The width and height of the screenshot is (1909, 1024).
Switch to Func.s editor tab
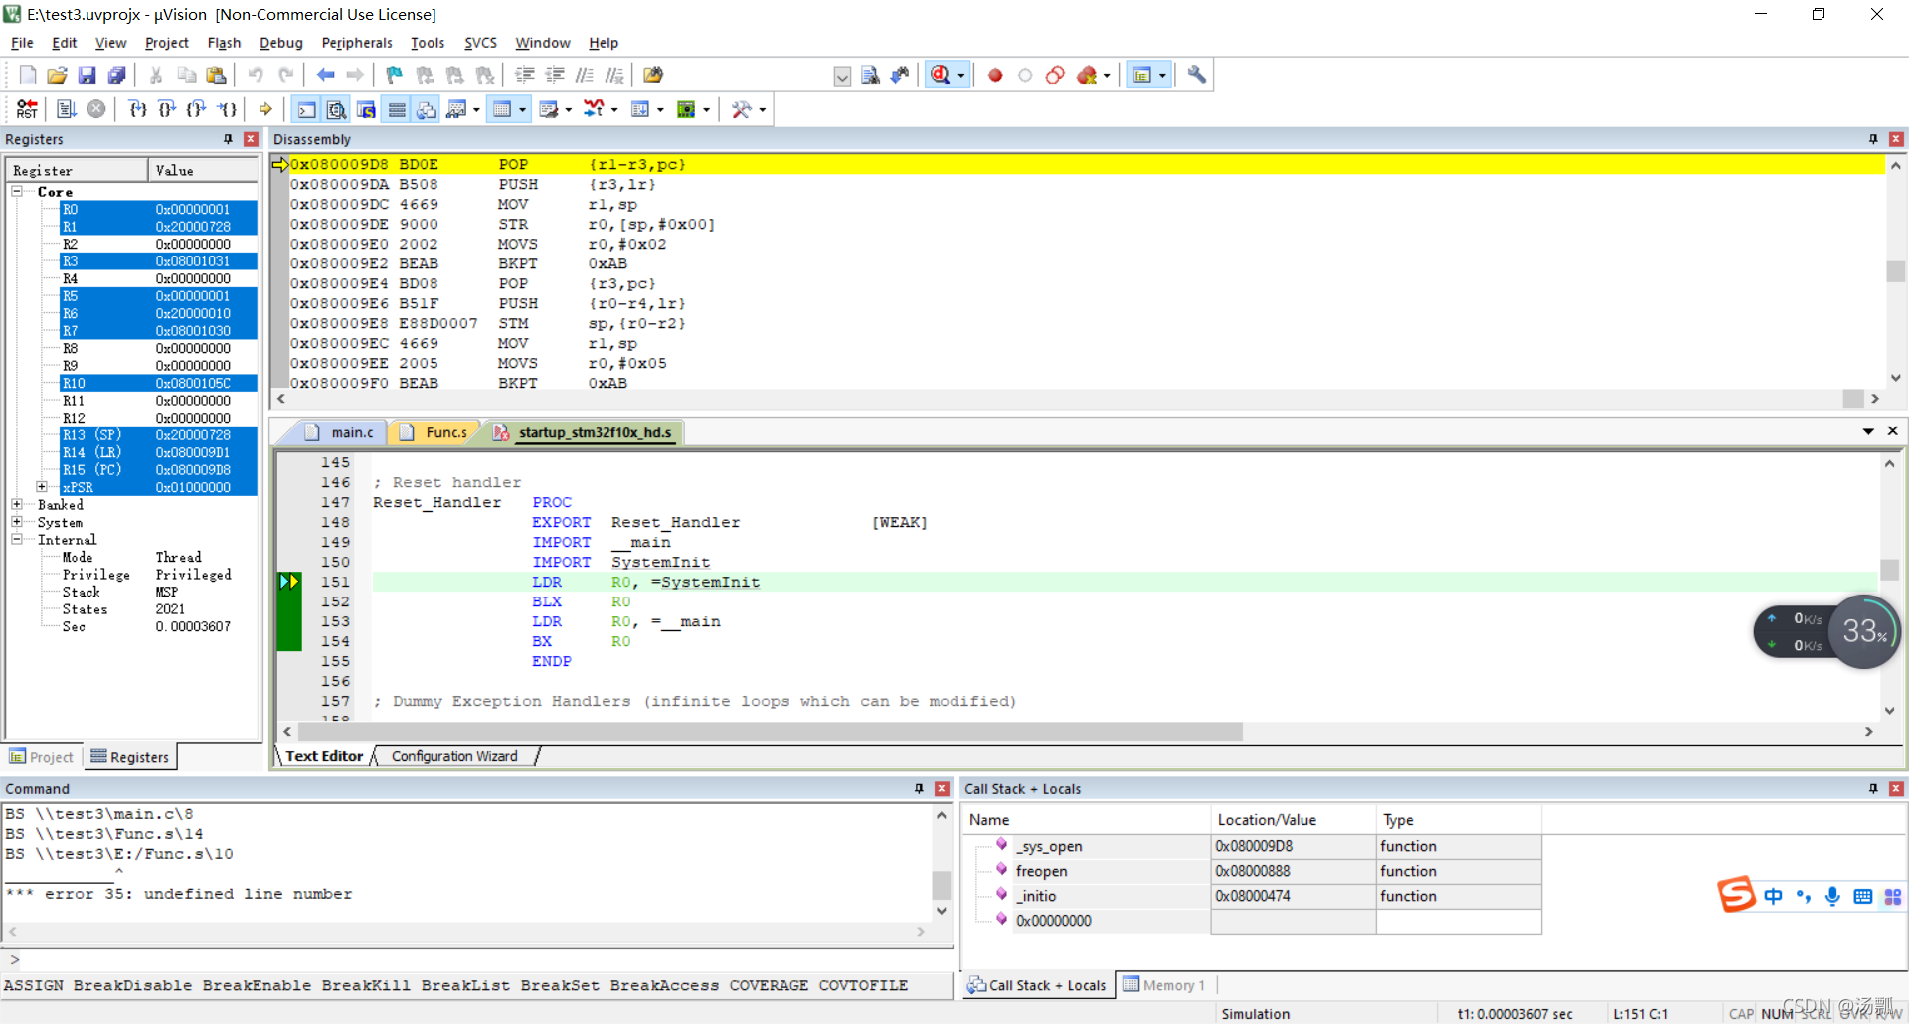[434, 432]
